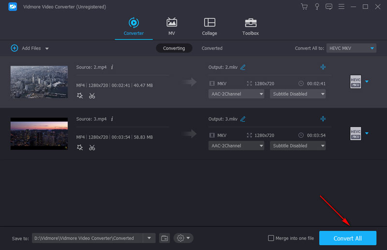Switch to the Collage tab
The width and height of the screenshot is (387, 250).
pyautogui.click(x=209, y=27)
